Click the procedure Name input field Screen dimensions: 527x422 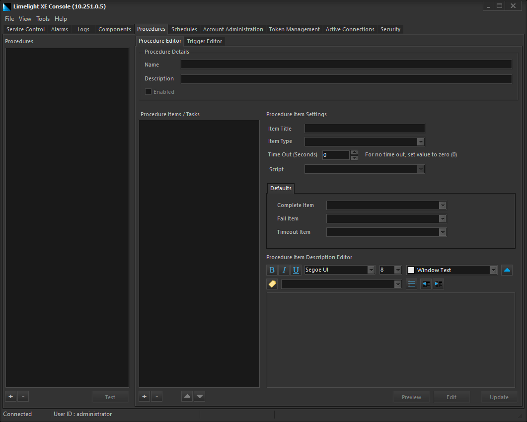point(346,65)
